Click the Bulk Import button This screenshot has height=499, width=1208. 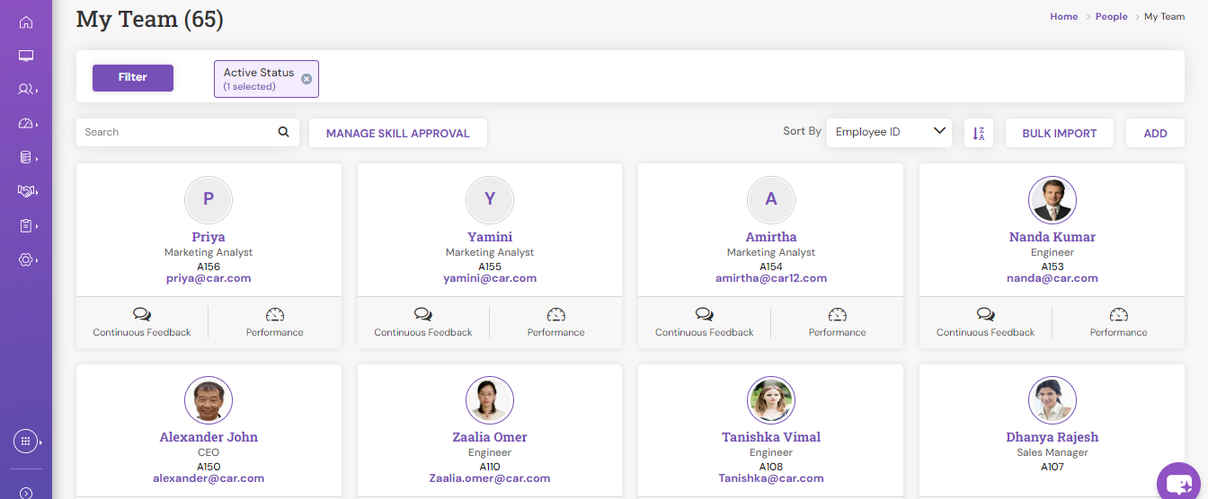coord(1060,133)
